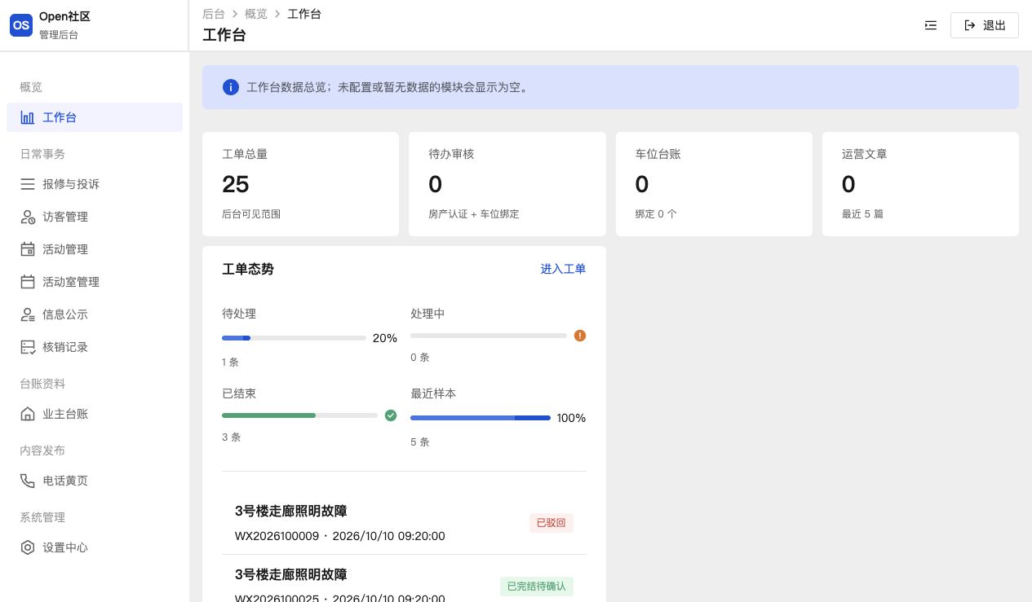Screen dimensions: 1032x602
Task: Click the 已完结待确认 status tag
Action: click(x=537, y=587)
